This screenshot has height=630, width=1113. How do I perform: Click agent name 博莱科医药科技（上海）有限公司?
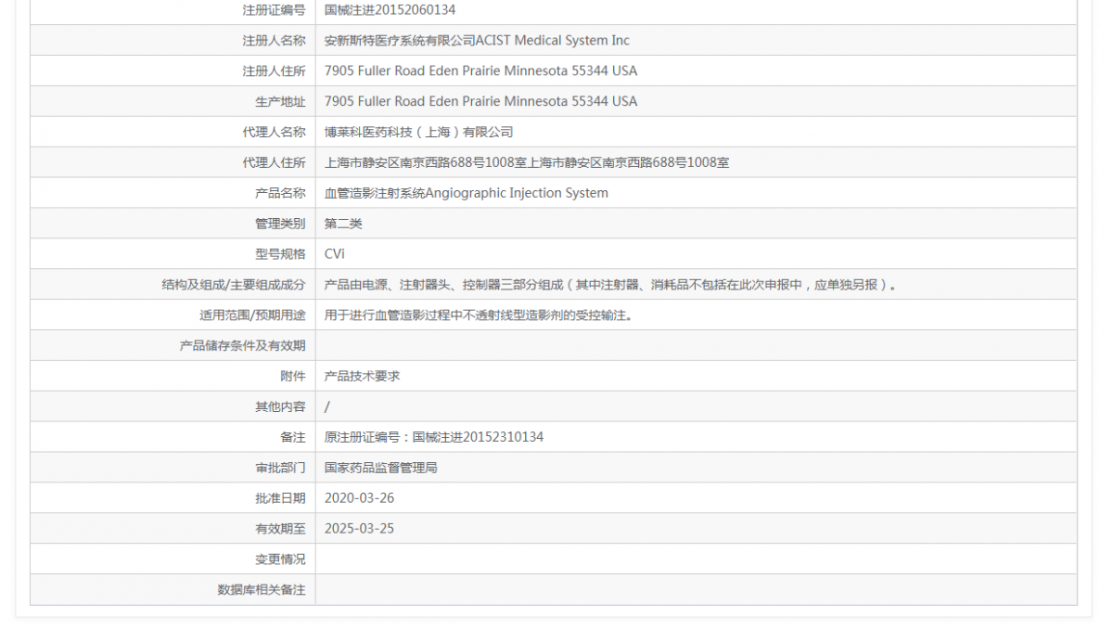tap(418, 132)
